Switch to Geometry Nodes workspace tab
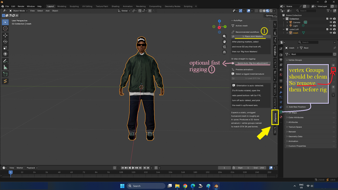The width and height of the screenshot is (338, 190). pos(172,6)
